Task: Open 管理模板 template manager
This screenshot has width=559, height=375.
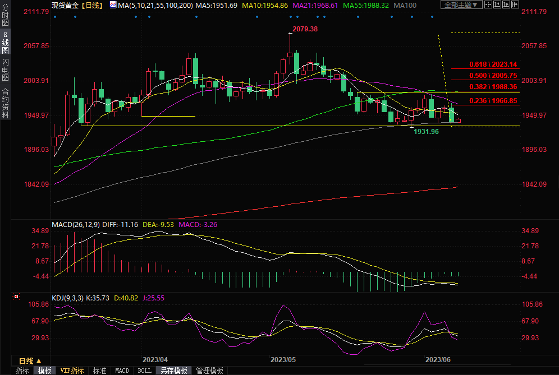Action: [x=209, y=371]
